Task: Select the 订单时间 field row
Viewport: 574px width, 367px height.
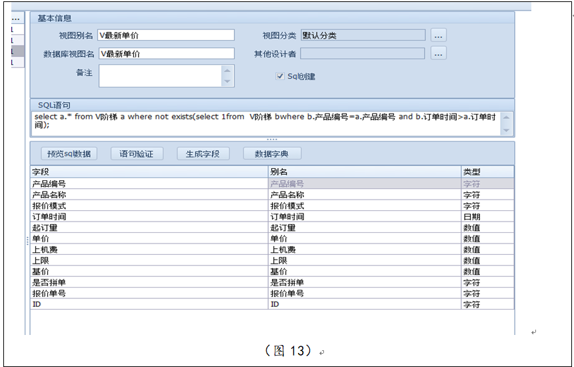Action: tap(149, 217)
